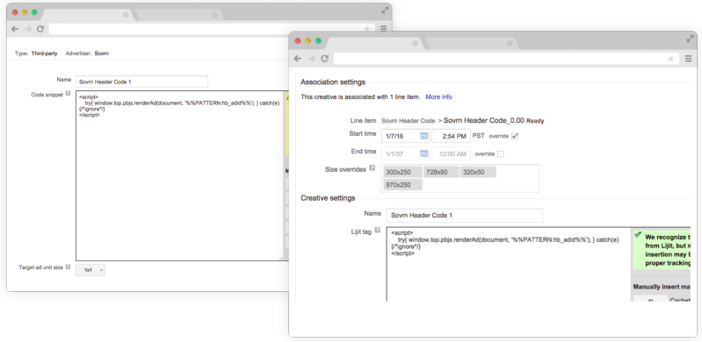Click fullscreen arrows in rear browser window
Image resolution: width=702 pixels, height=342 pixels.
tap(385, 11)
